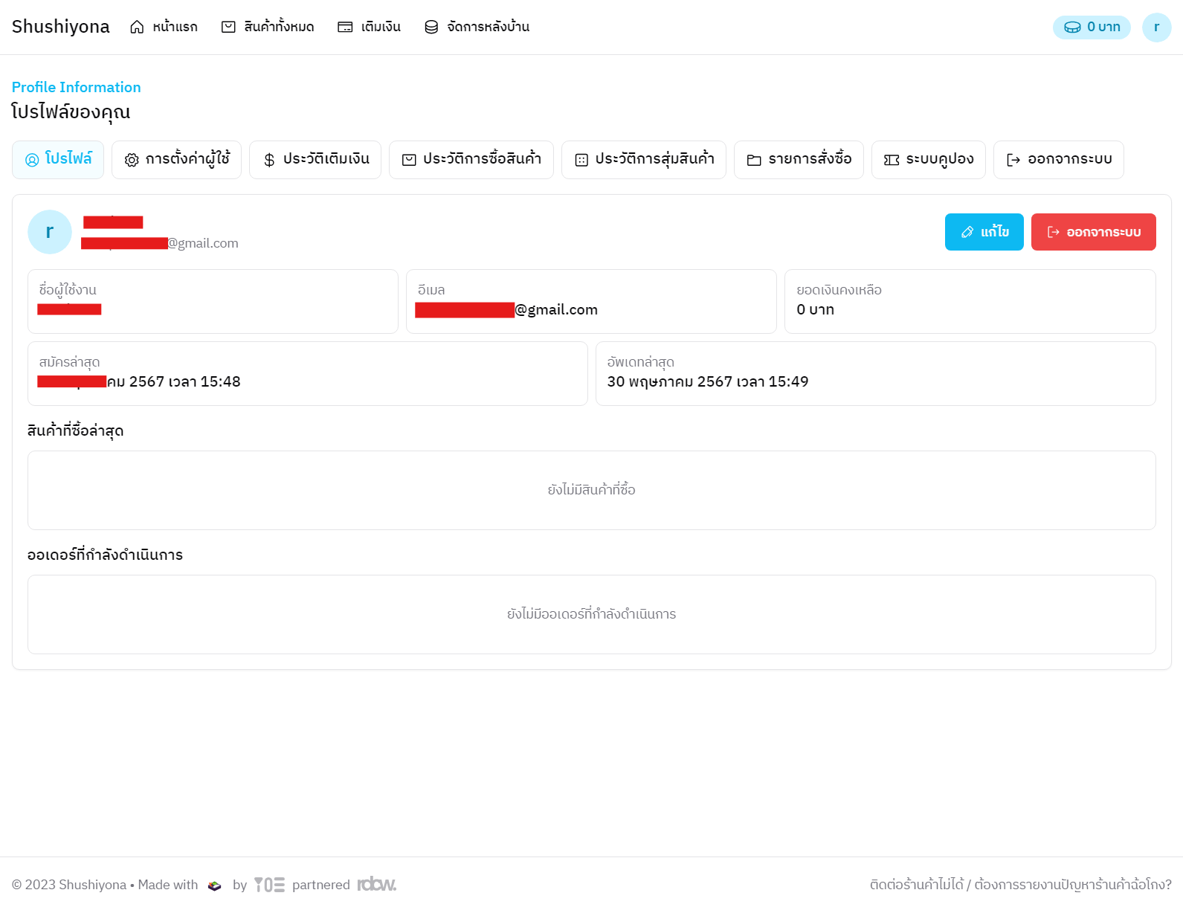The width and height of the screenshot is (1183, 913).
Task: Open the การตั้งค่าผู้ใช้ settings tab
Action: [x=176, y=160]
